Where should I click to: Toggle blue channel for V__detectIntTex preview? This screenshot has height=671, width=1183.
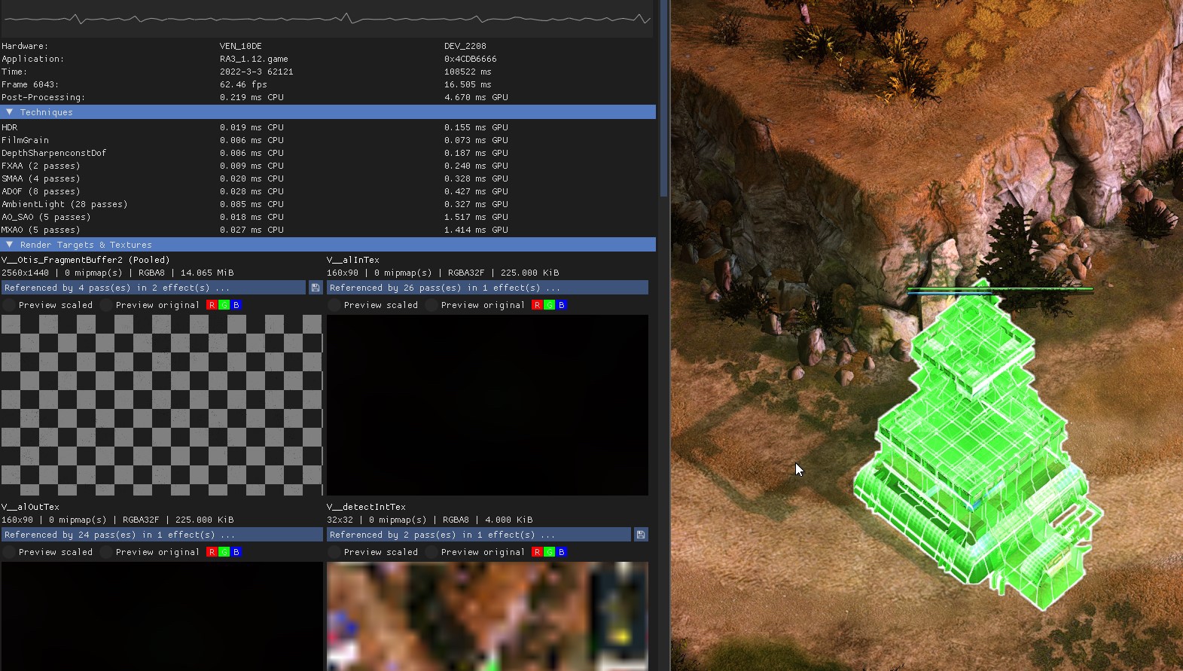tap(561, 552)
